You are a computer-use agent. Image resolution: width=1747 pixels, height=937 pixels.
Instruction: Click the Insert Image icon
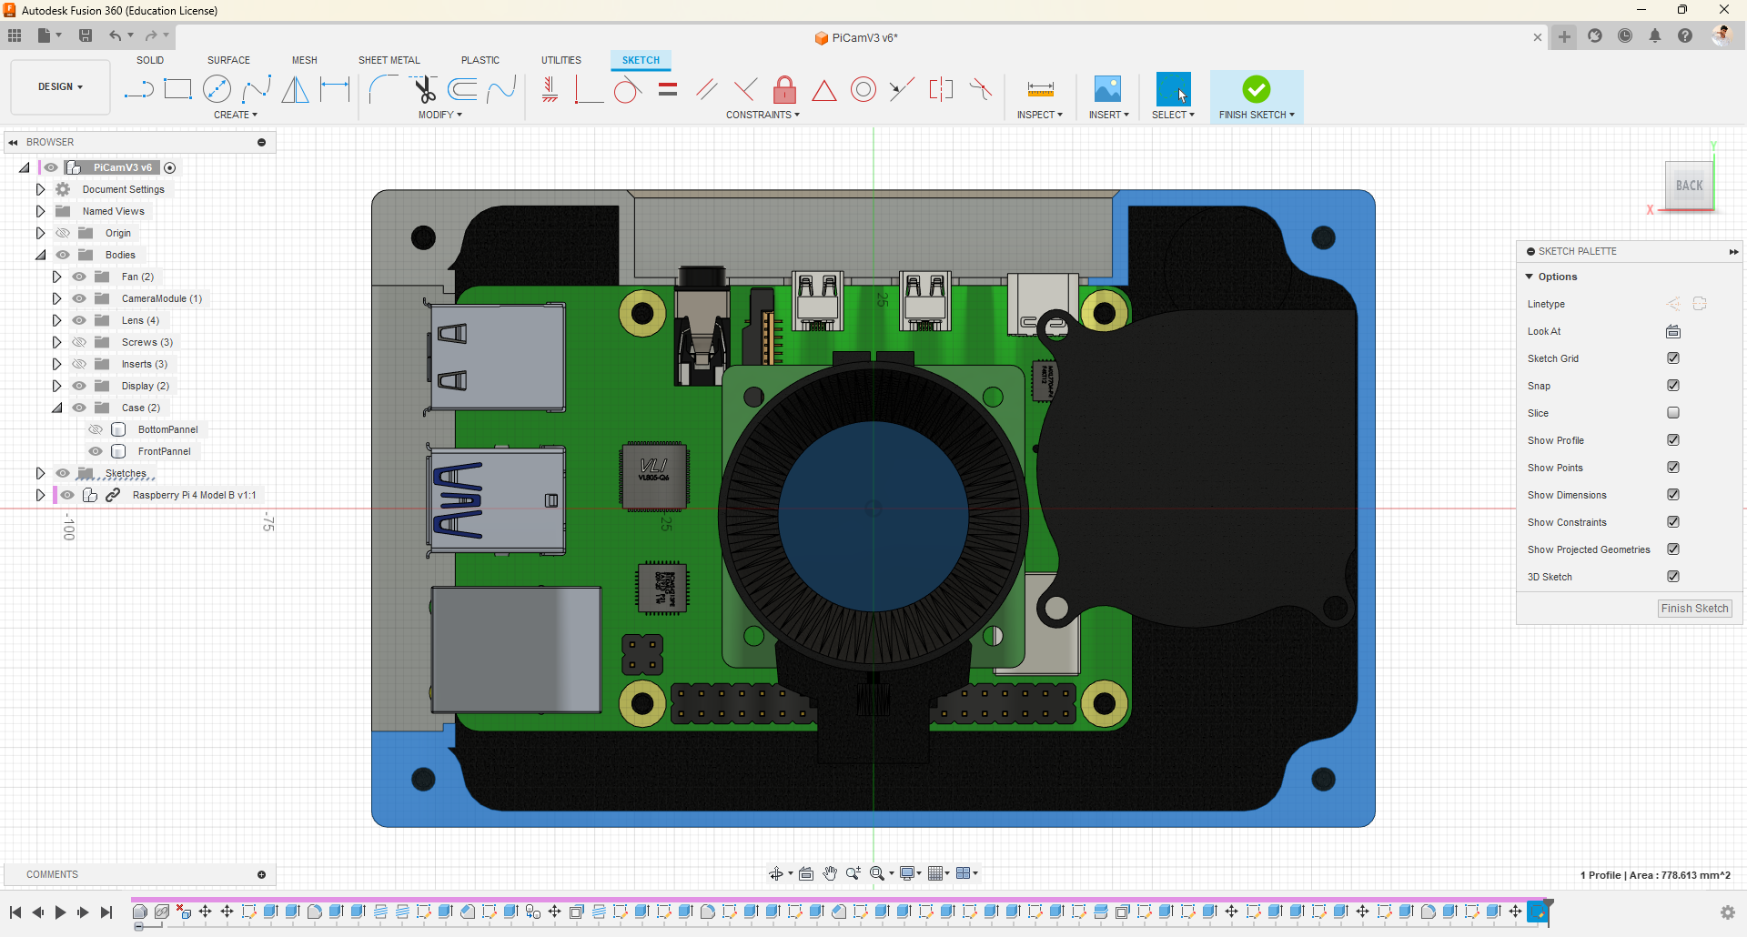[x=1107, y=89]
